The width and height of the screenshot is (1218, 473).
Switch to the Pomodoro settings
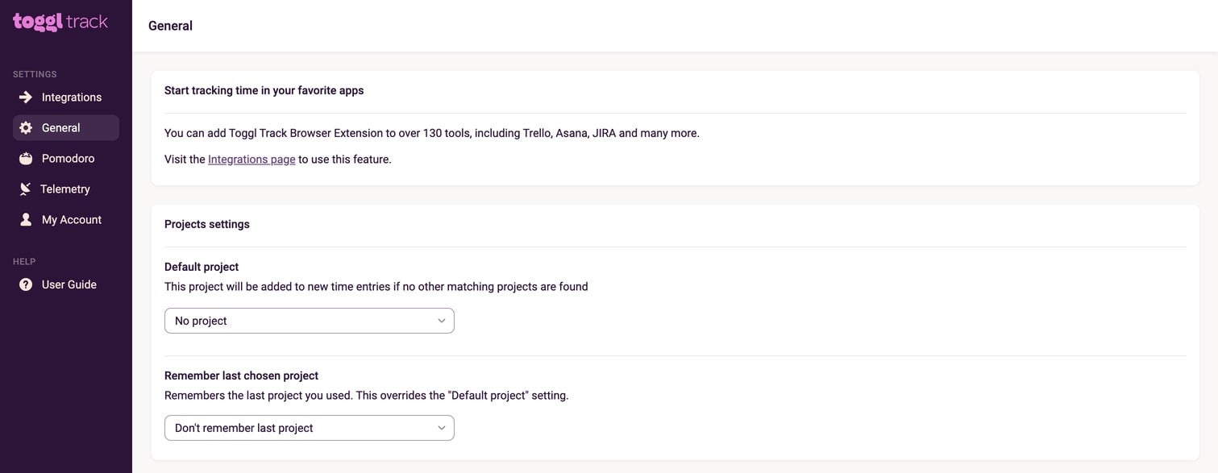(x=68, y=159)
